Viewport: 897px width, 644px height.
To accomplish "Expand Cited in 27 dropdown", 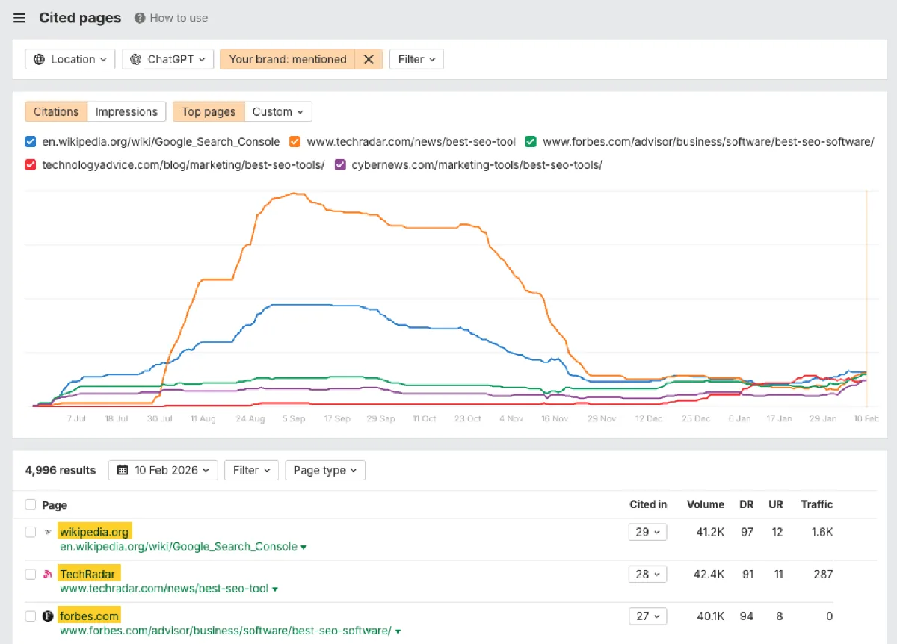I will (647, 616).
